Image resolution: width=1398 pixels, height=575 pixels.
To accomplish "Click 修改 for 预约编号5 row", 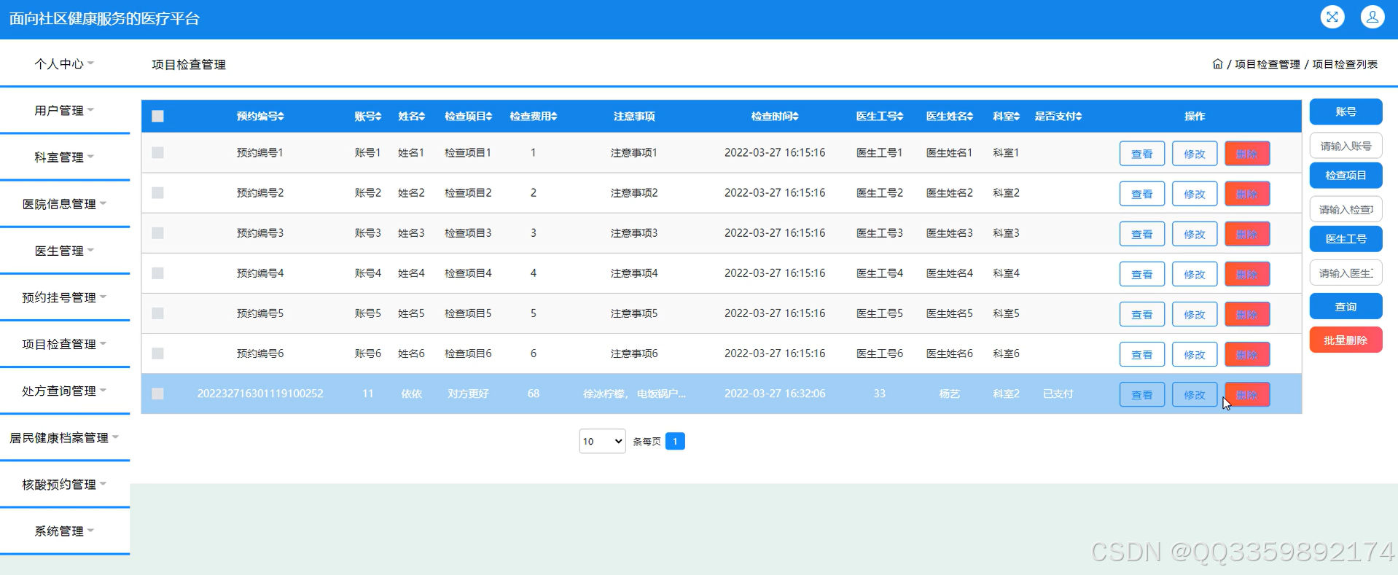I will pos(1194,314).
